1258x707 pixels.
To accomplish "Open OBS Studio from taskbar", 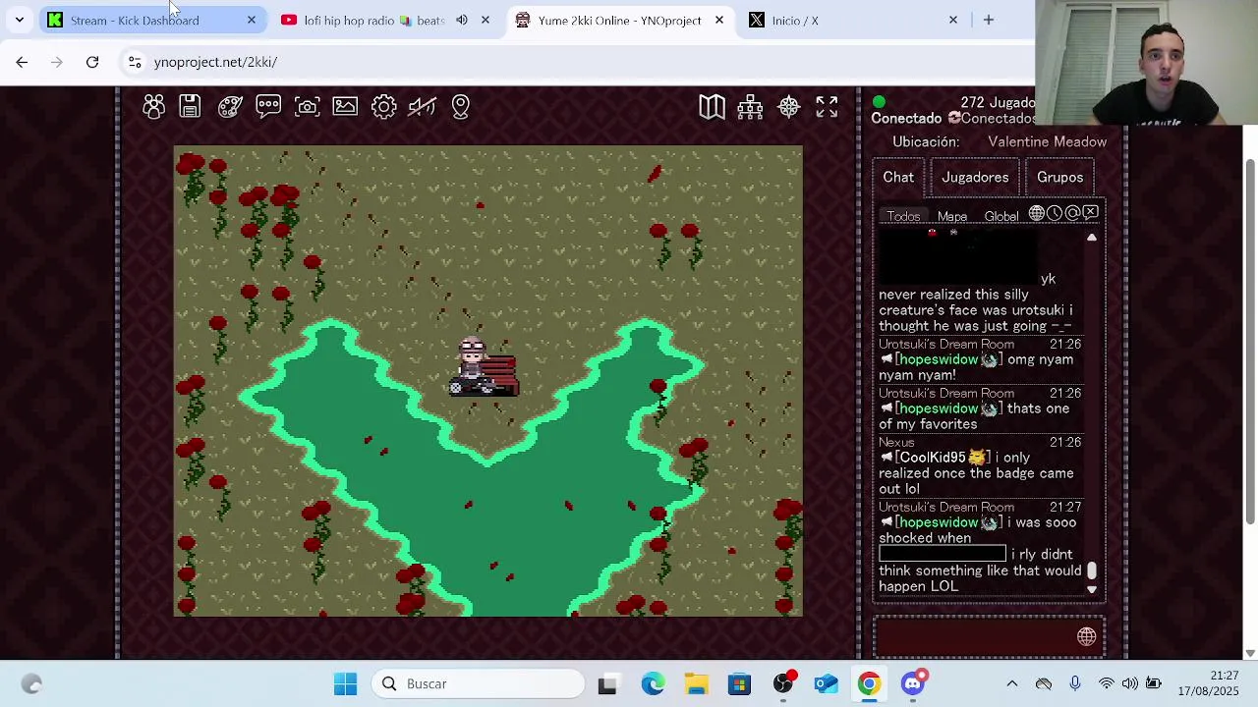I will pos(783,684).
